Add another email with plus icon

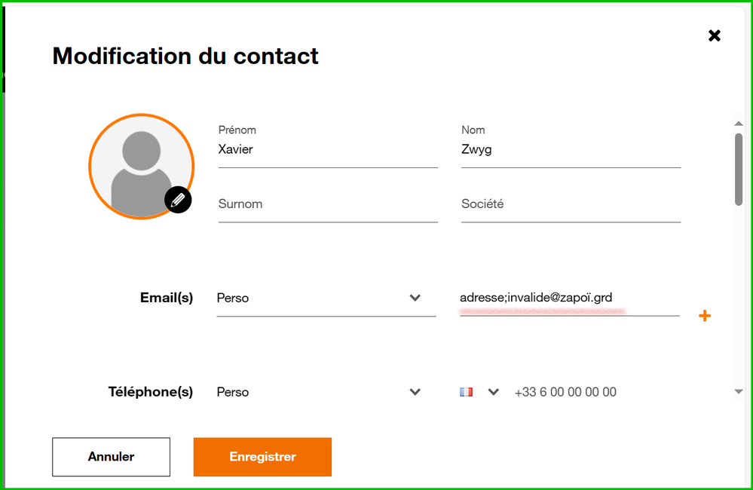click(x=705, y=316)
